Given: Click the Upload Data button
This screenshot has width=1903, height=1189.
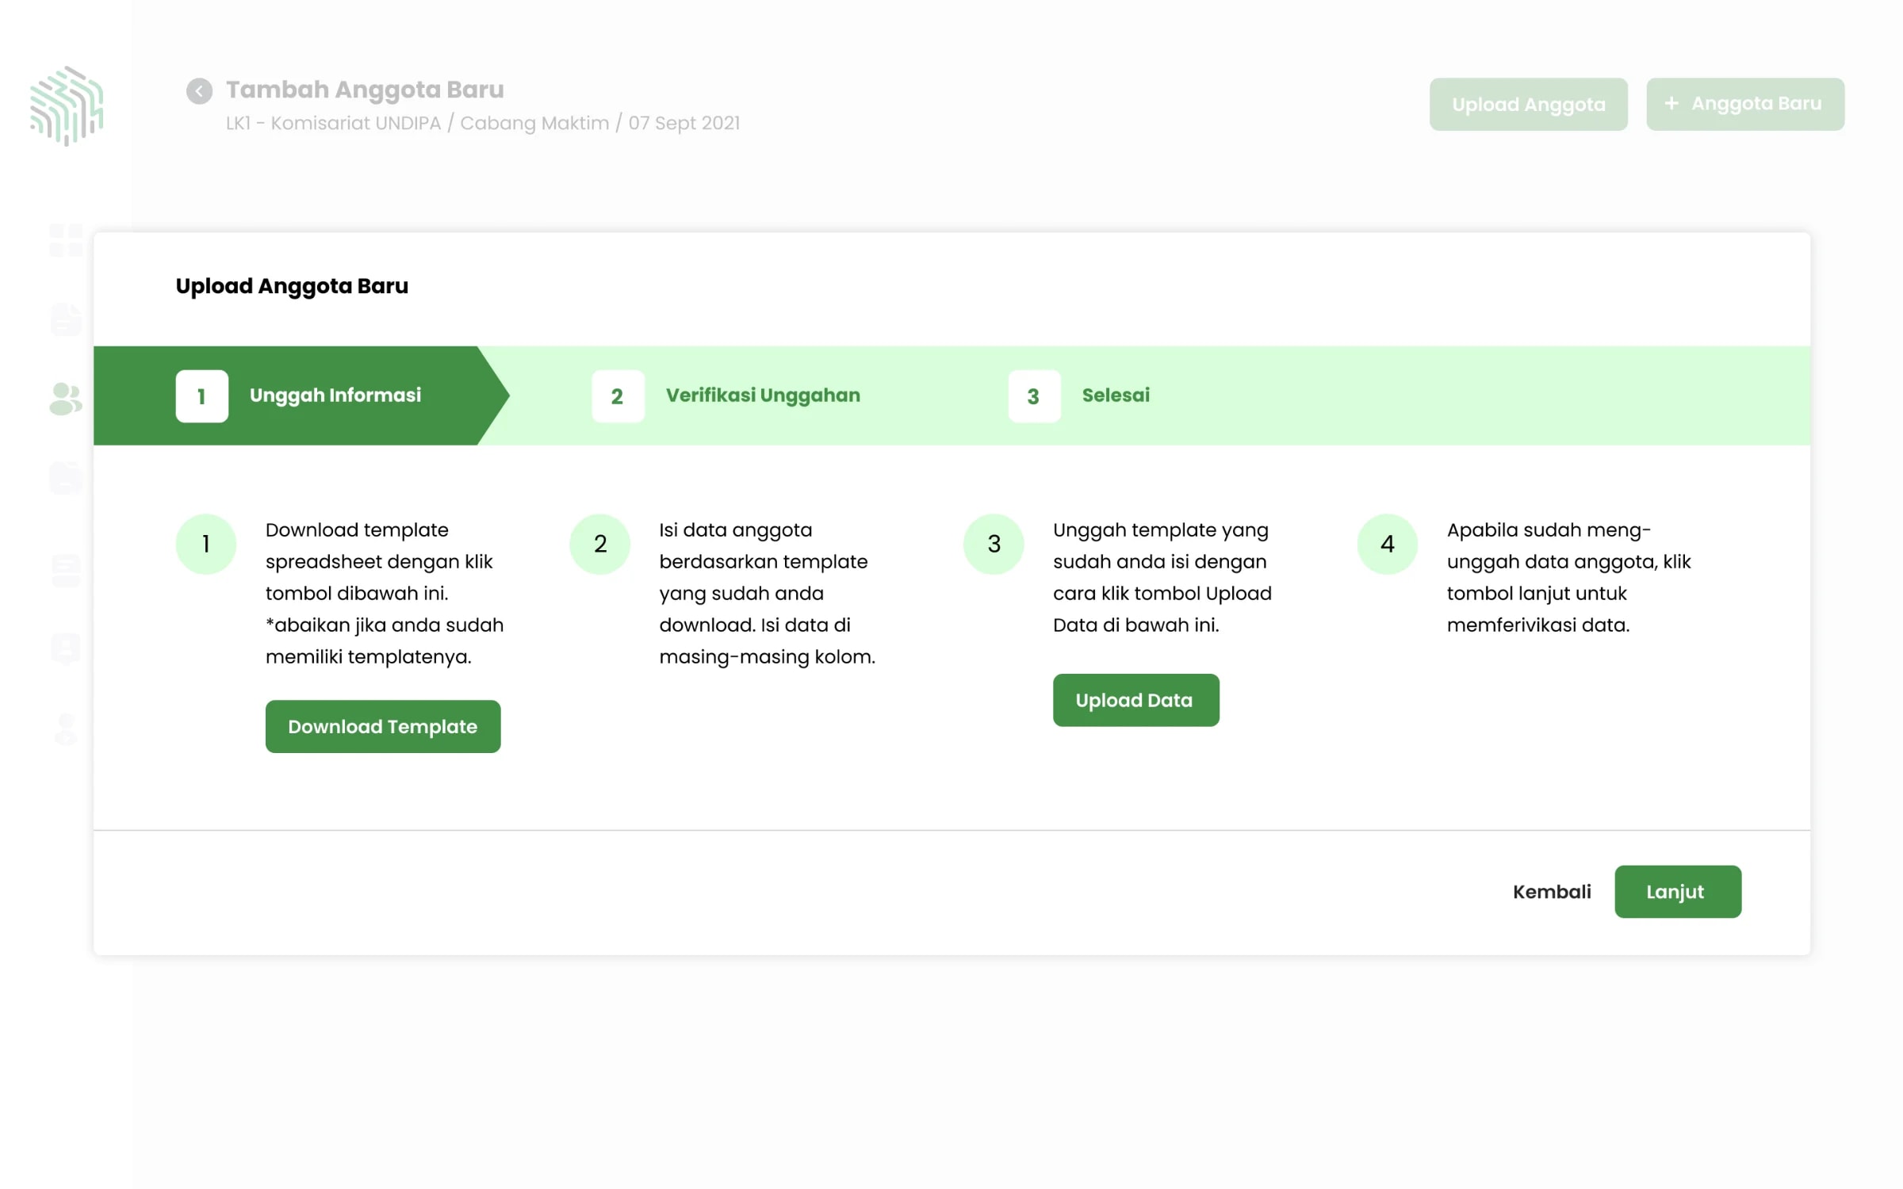Looking at the screenshot, I should (1135, 700).
